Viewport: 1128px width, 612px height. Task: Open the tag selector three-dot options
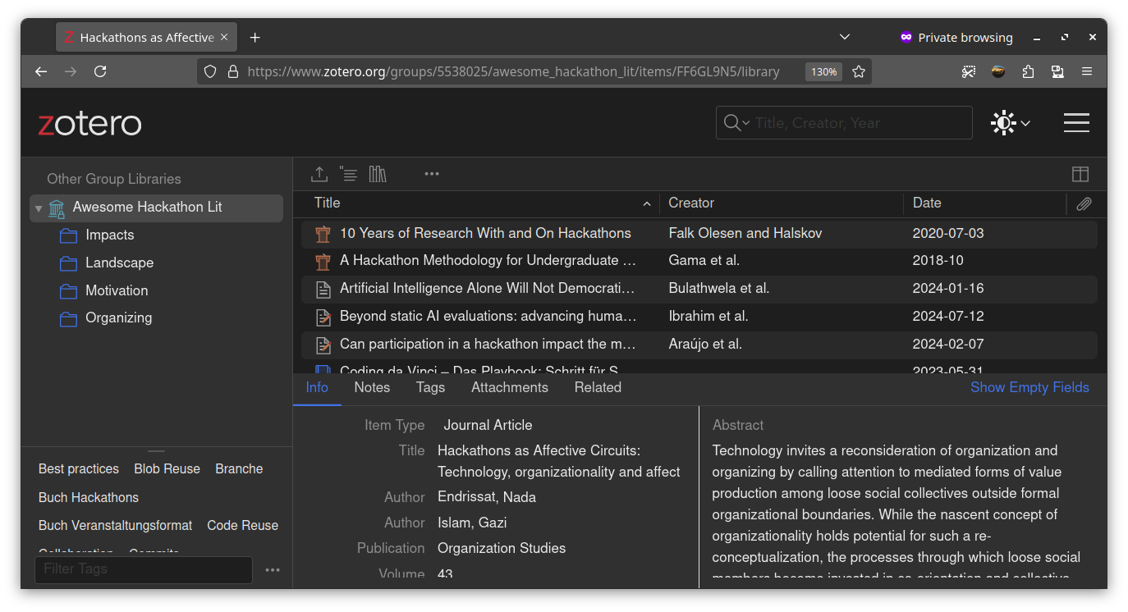click(x=273, y=570)
